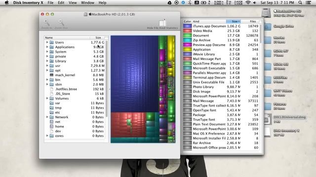Select Disk Inventory X icon on desktop
The image size is (316, 177).
click(x=268, y=132)
